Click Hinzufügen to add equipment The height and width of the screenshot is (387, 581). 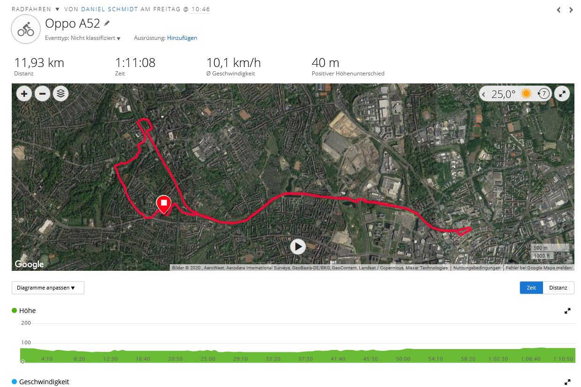pos(182,38)
